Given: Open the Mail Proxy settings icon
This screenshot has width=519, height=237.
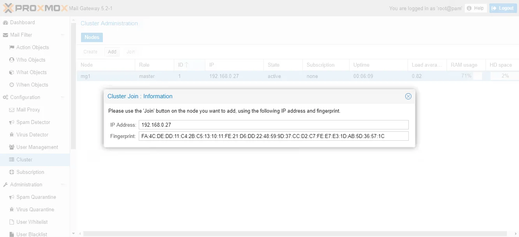Looking at the screenshot, I should pos(12,110).
